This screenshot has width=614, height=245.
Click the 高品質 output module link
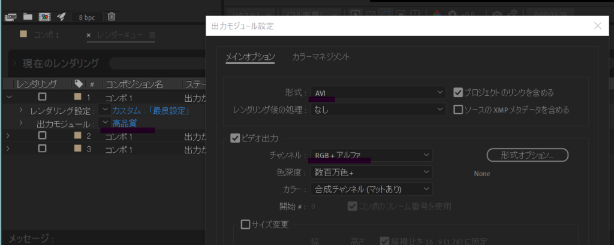point(125,123)
